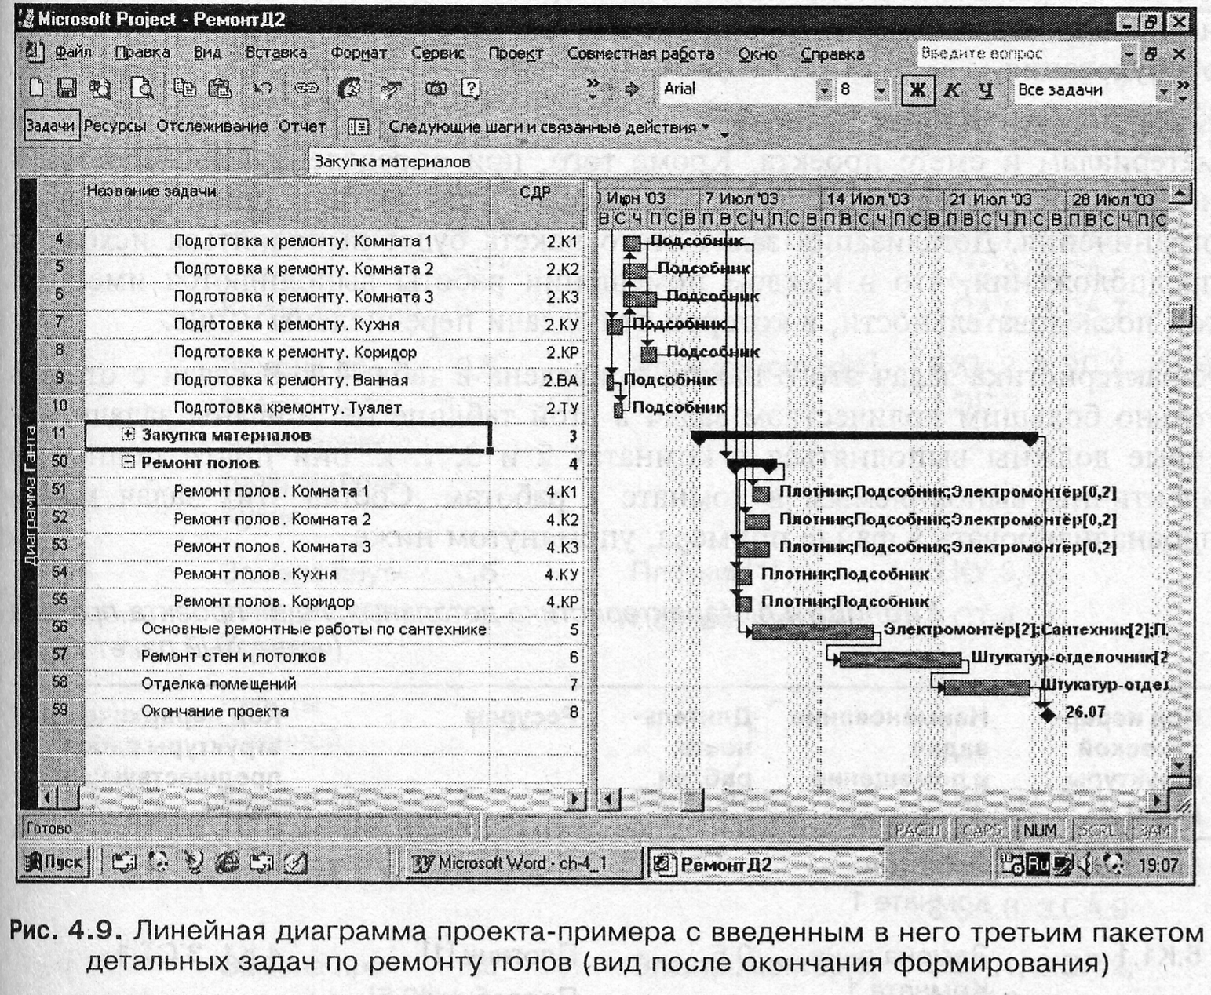
Task: Open the font size 8 dropdown
Action: point(881,90)
